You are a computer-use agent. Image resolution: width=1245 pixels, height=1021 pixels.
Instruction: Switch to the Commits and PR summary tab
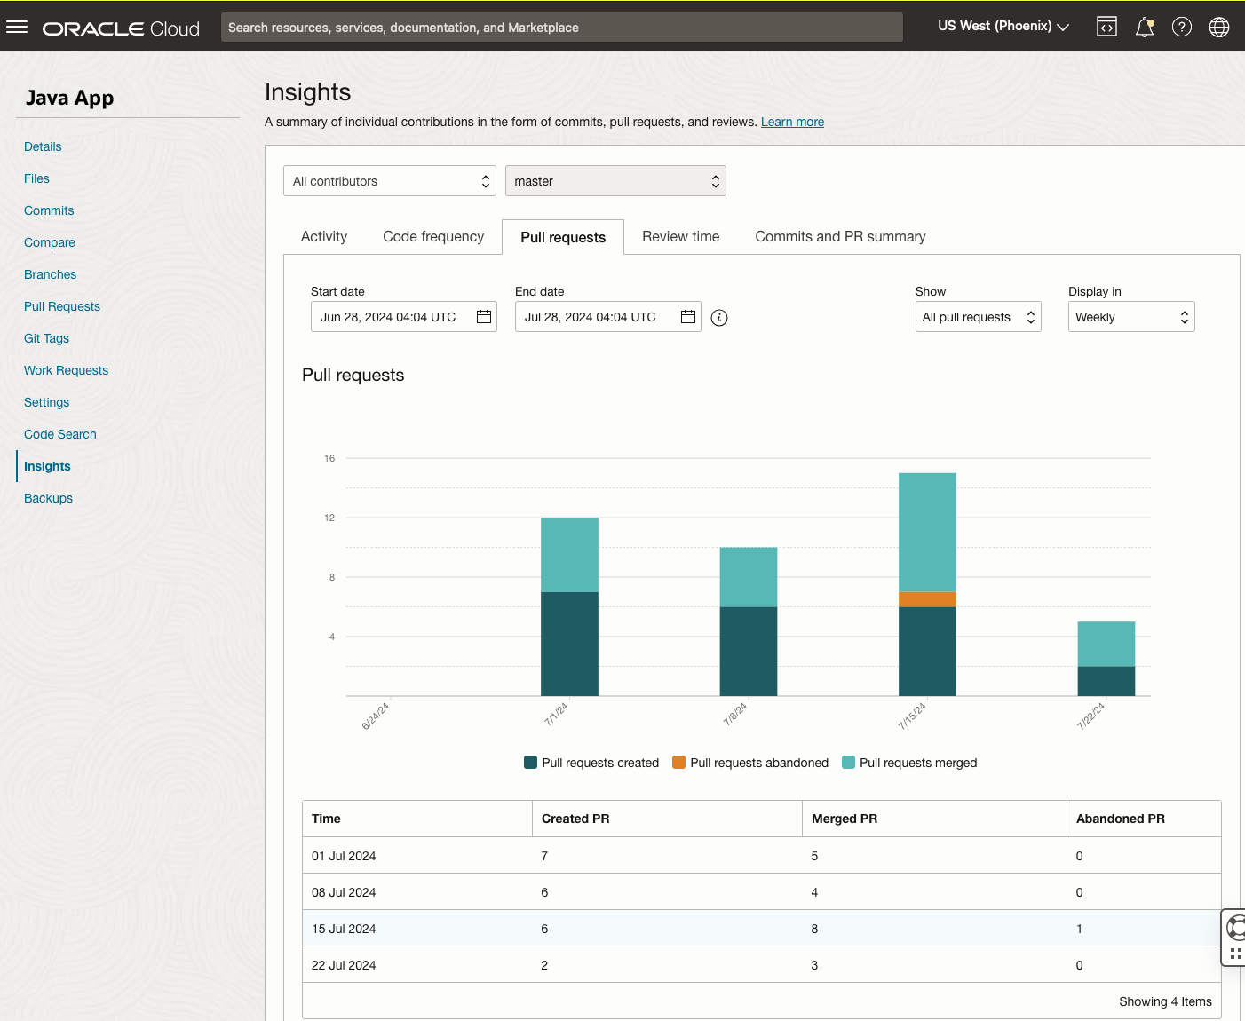(x=840, y=236)
